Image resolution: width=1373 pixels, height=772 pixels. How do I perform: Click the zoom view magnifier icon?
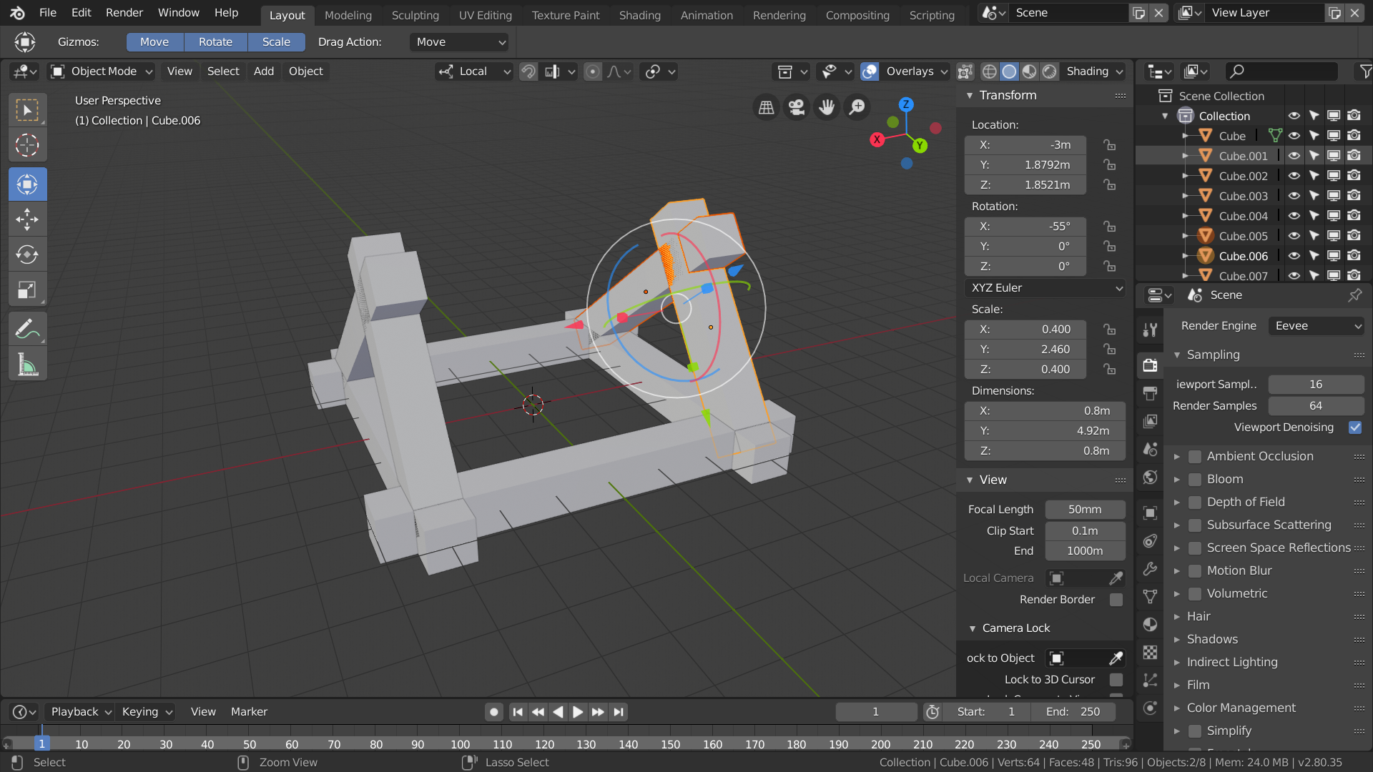point(857,107)
